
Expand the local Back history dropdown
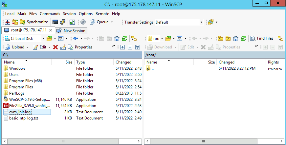81,39
